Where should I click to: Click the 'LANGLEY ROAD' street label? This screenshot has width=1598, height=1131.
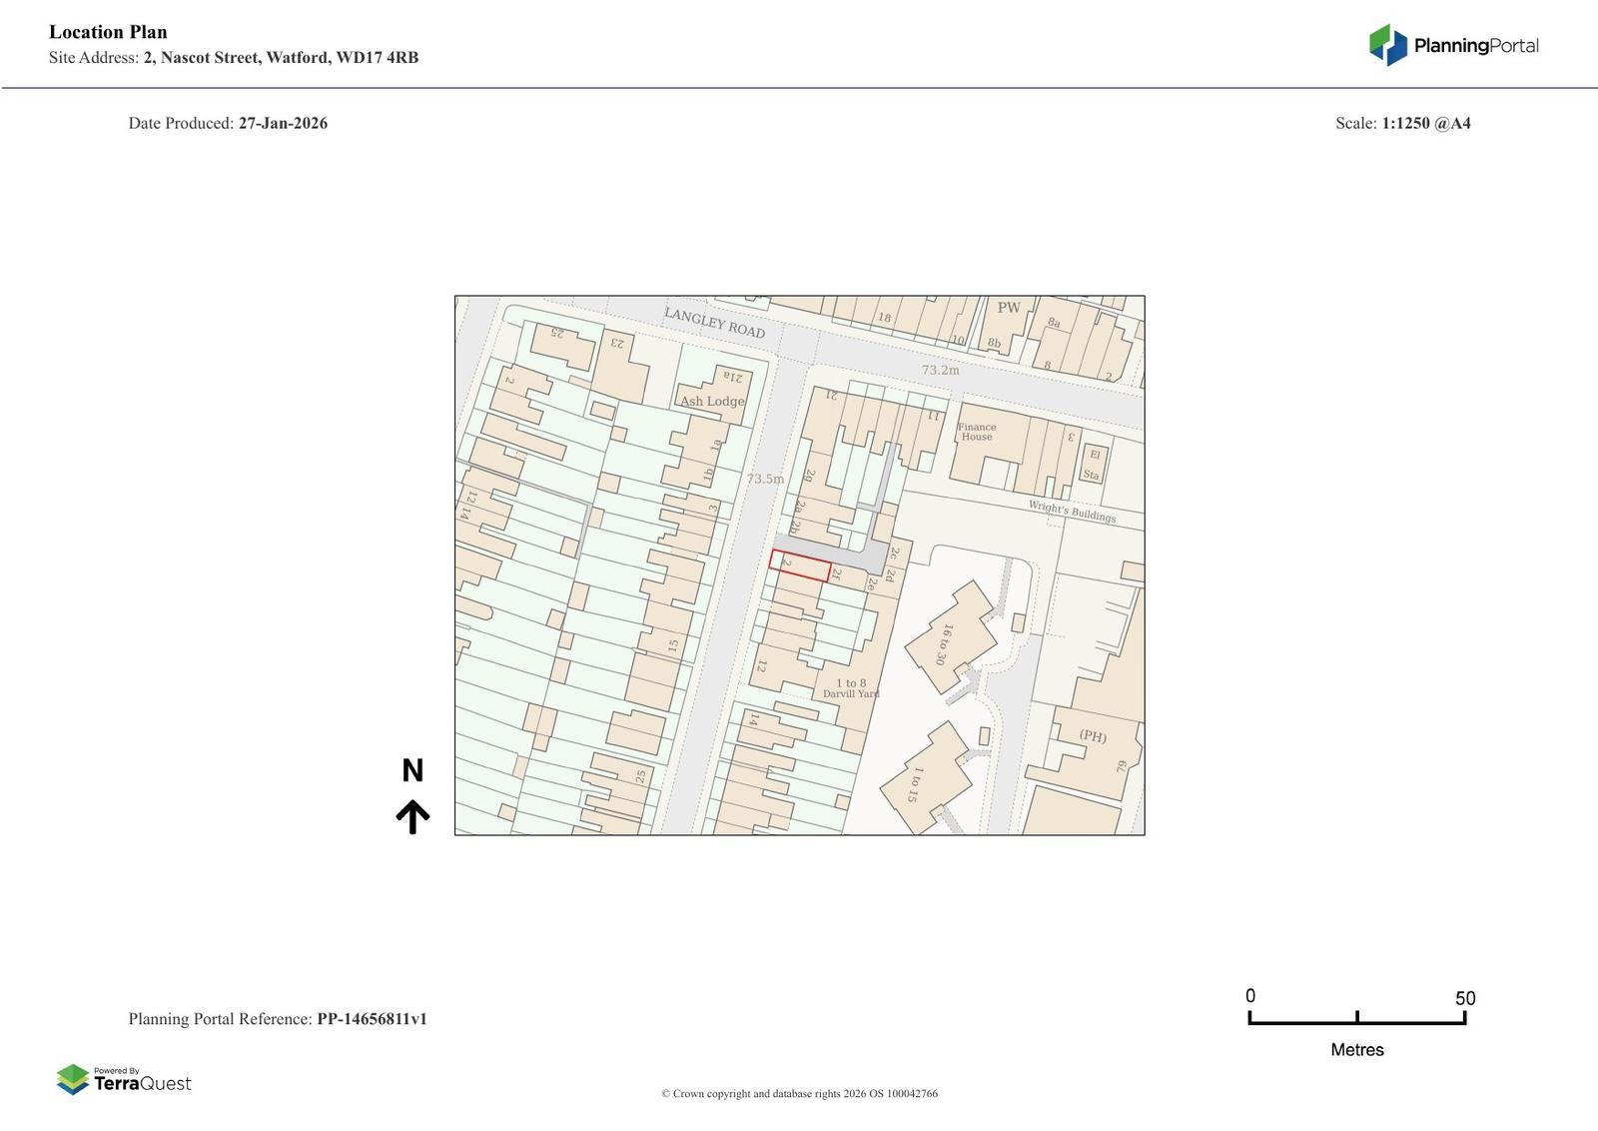[714, 323]
